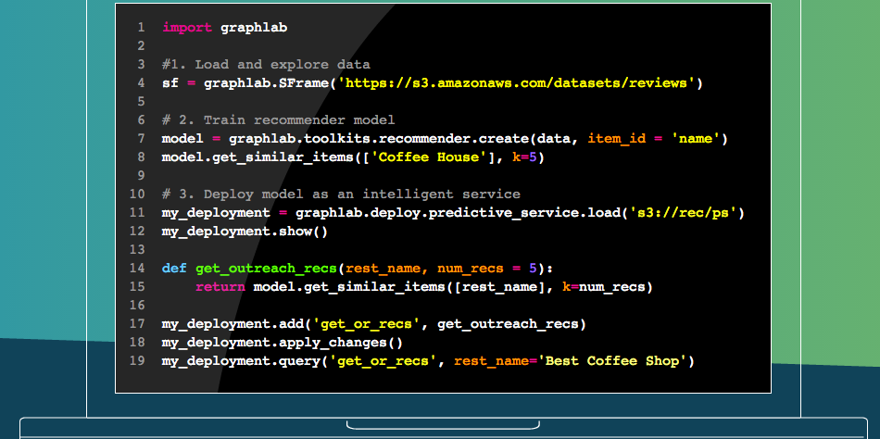
Task: Click the 'def' keyword on line 14
Action: tap(174, 269)
